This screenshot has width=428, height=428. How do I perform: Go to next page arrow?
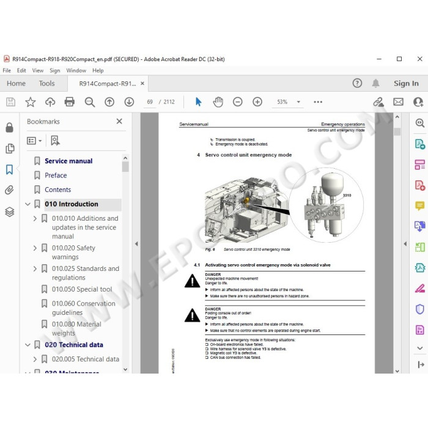coord(129,102)
